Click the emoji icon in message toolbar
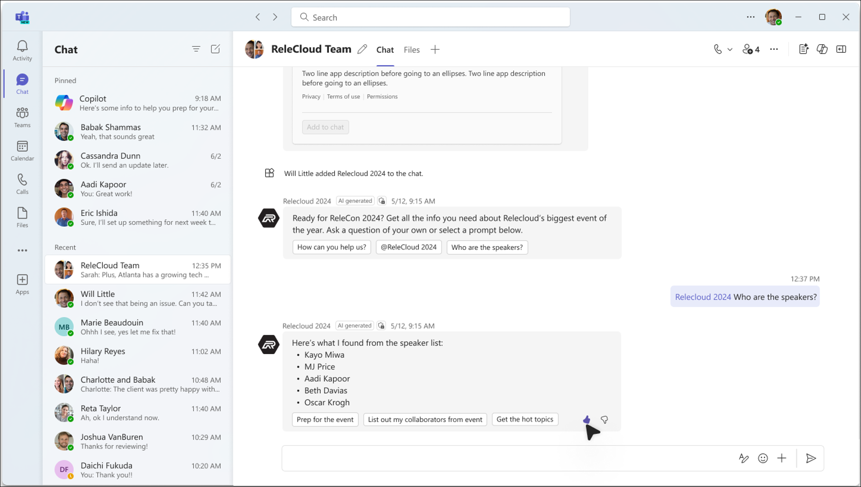861x487 pixels. [763, 458]
